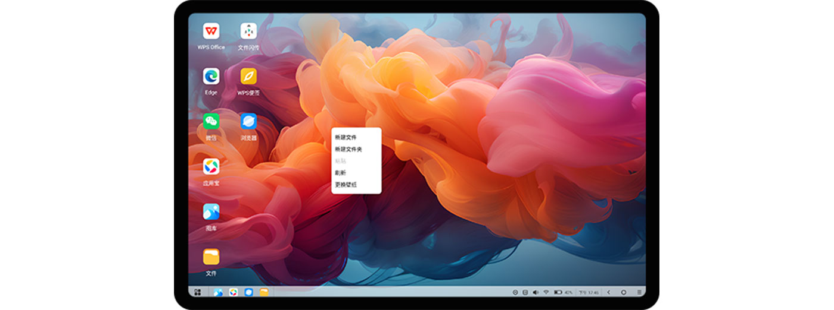Open the Edge browser desktop icon

click(x=211, y=77)
